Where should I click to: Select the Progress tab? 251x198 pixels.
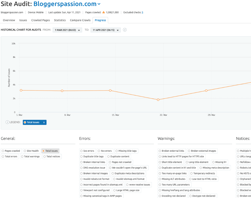click(x=100, y=20)
